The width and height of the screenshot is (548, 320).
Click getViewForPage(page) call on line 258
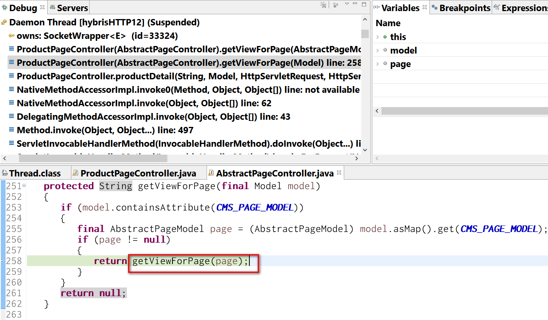click(187, 261)
